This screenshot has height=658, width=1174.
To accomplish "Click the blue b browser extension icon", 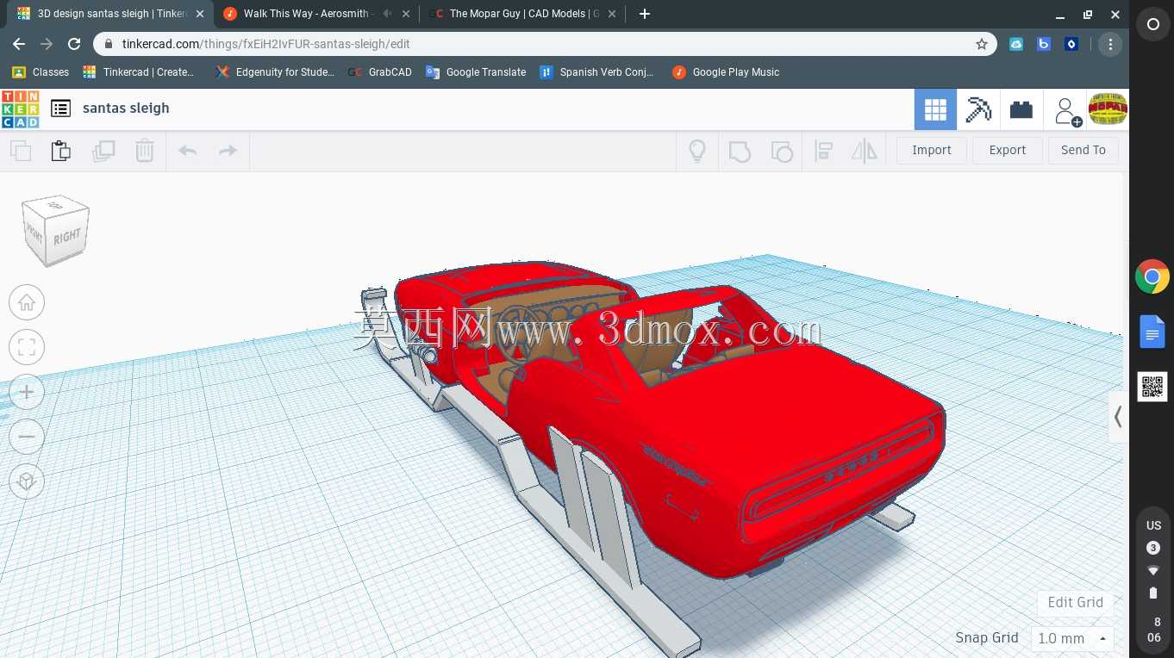I will (1044, 44).
